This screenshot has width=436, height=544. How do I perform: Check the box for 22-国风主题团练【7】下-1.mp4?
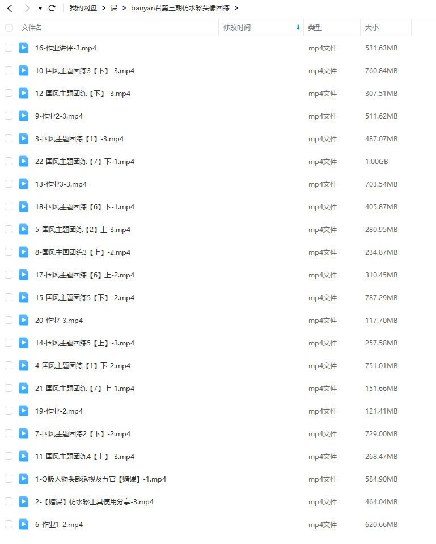[9, 161]
